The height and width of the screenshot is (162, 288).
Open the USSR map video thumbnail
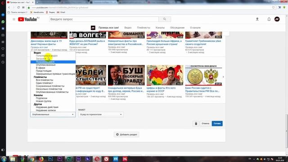165,75
